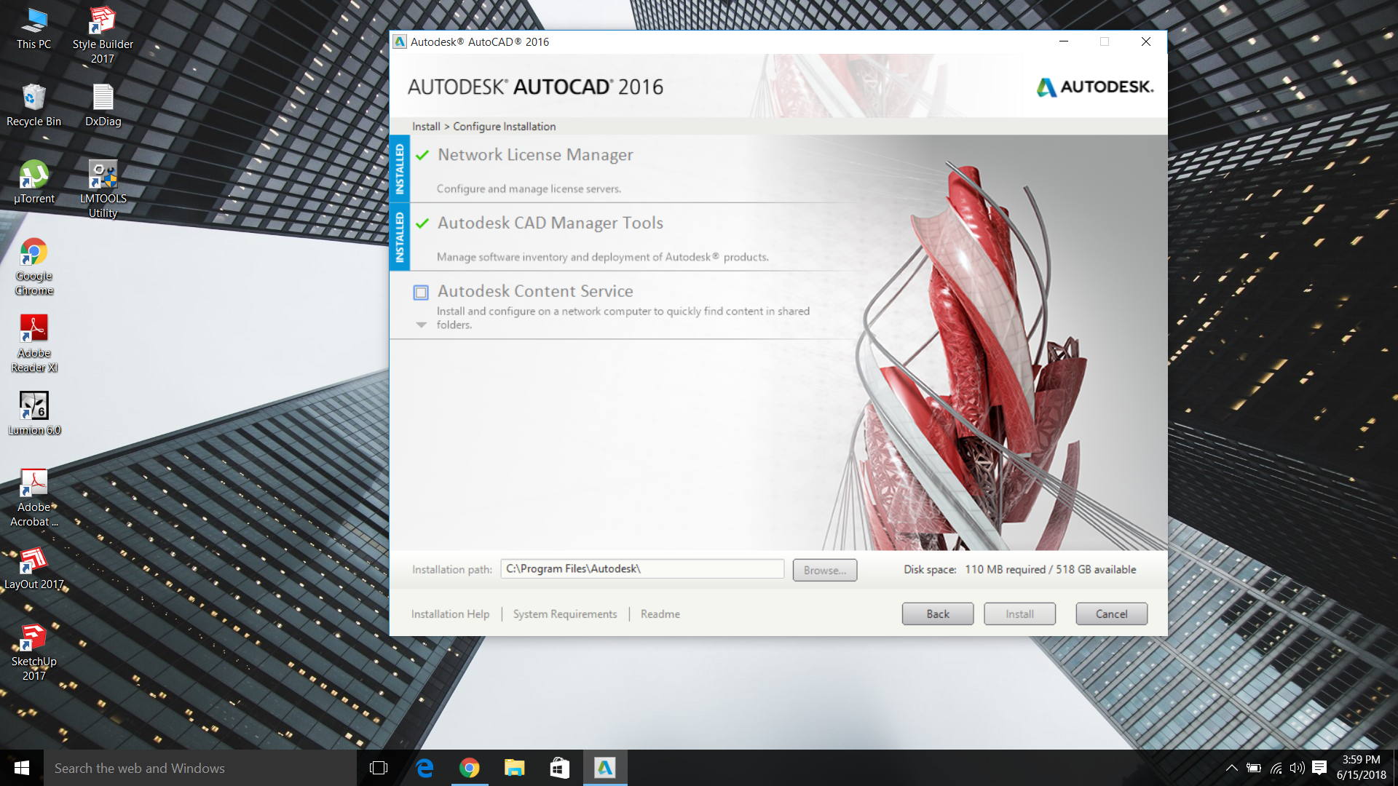Open the Action Center notifications icon
Screen dimensions: 1398x786
[1319, 768]
